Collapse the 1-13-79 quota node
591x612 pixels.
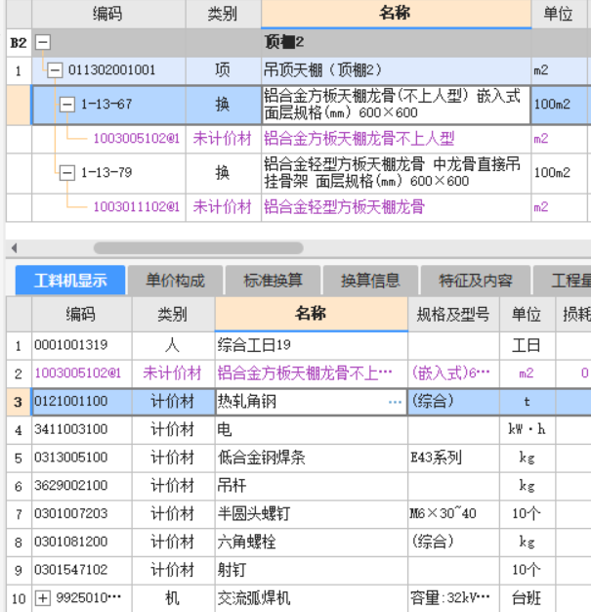point(67,172)
